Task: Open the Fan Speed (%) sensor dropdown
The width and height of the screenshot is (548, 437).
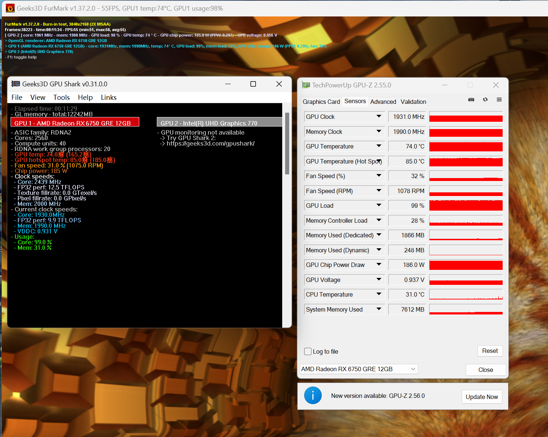Action: 379,176
